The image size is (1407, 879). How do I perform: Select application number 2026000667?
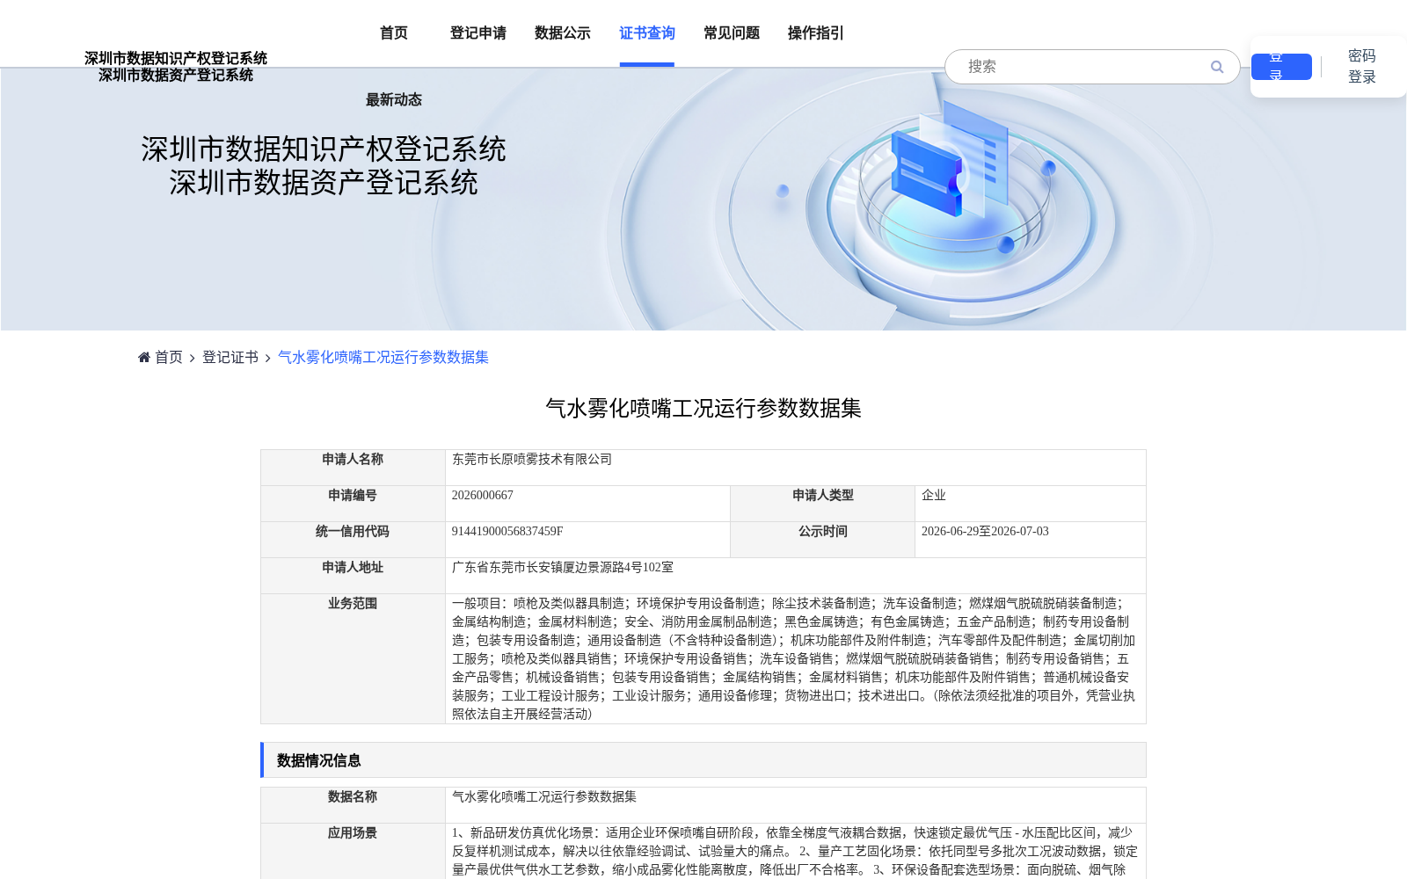(483, 496)
